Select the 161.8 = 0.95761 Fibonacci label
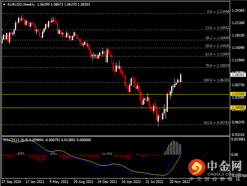 (x=217, y=123)
